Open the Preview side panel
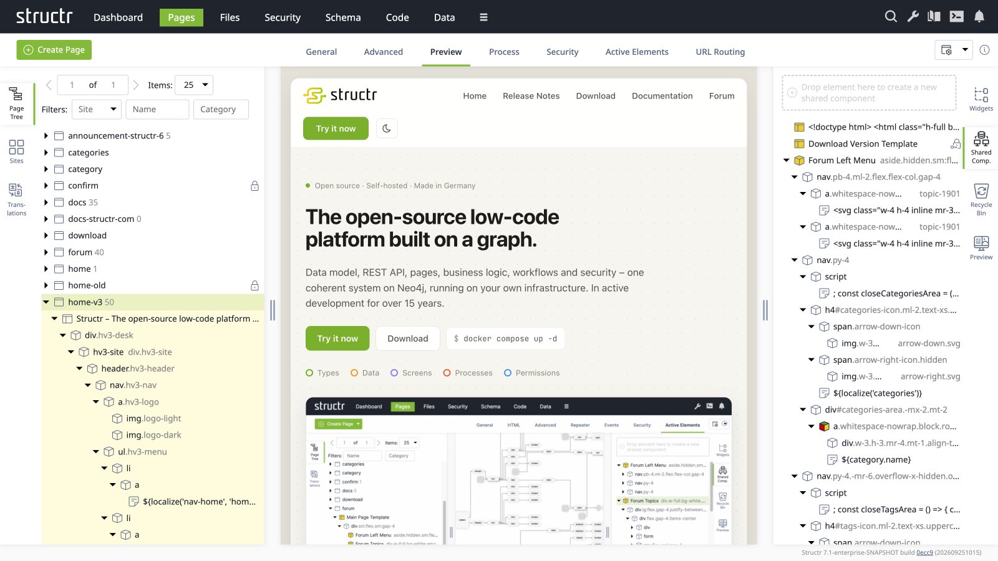This screenshot has width=998, height=561. click(x=981, y=247)
